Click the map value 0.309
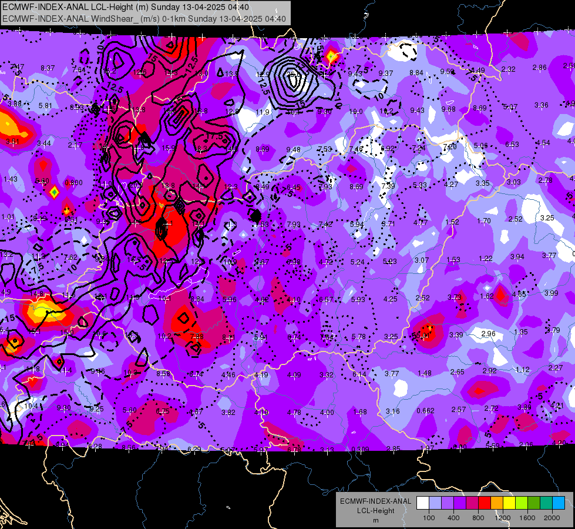This screenshot has height=529, width=575. point(361,449)
